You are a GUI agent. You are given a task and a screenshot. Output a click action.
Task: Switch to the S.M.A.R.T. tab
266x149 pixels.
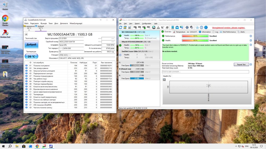click(192, 32)
